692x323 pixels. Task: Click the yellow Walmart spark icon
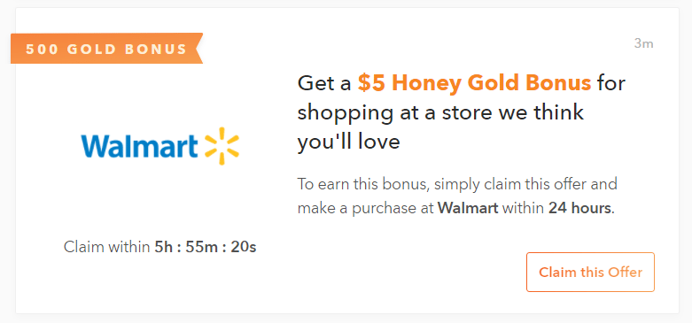[222, 146]
